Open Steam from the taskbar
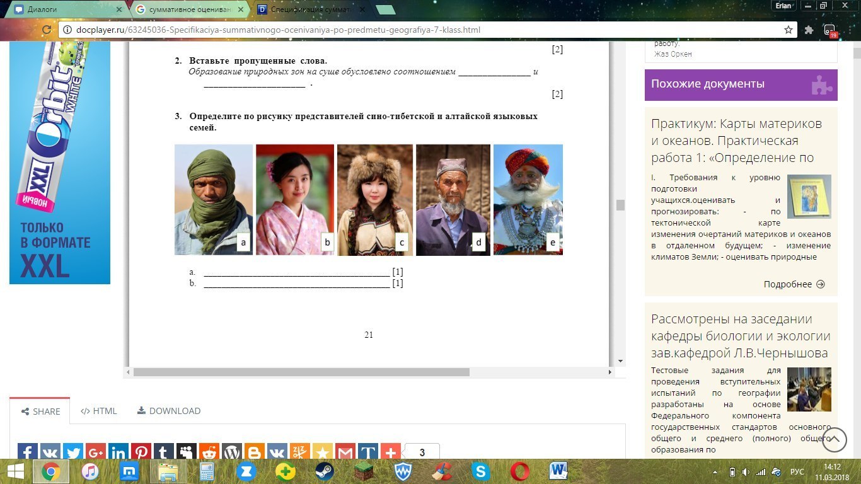The width and height of the screenshot is (861, 484). (x=324, y=471)
